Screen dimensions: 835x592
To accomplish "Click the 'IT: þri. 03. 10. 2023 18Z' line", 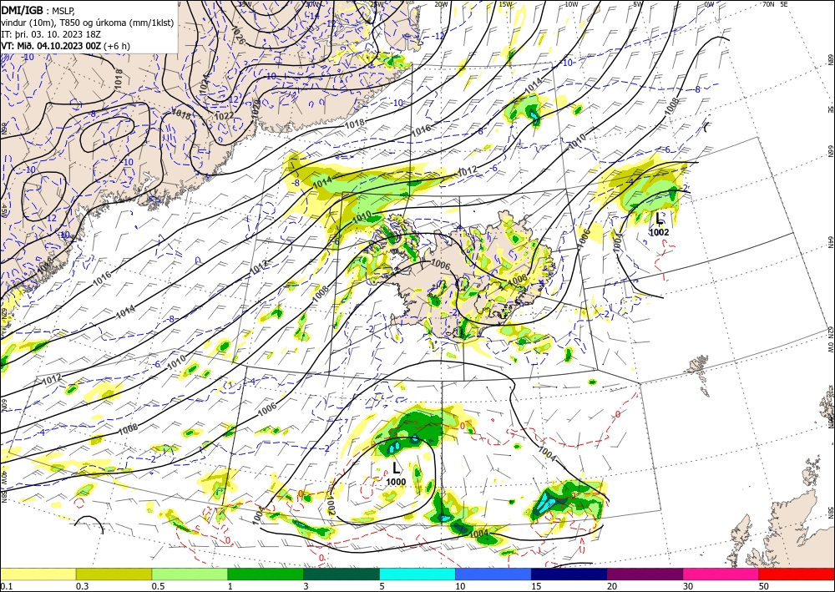I will pyautogui.click(x=52, y=34).
